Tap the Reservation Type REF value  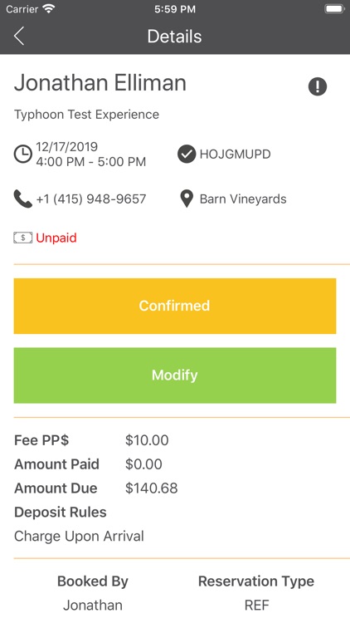[x=256, y=606]
